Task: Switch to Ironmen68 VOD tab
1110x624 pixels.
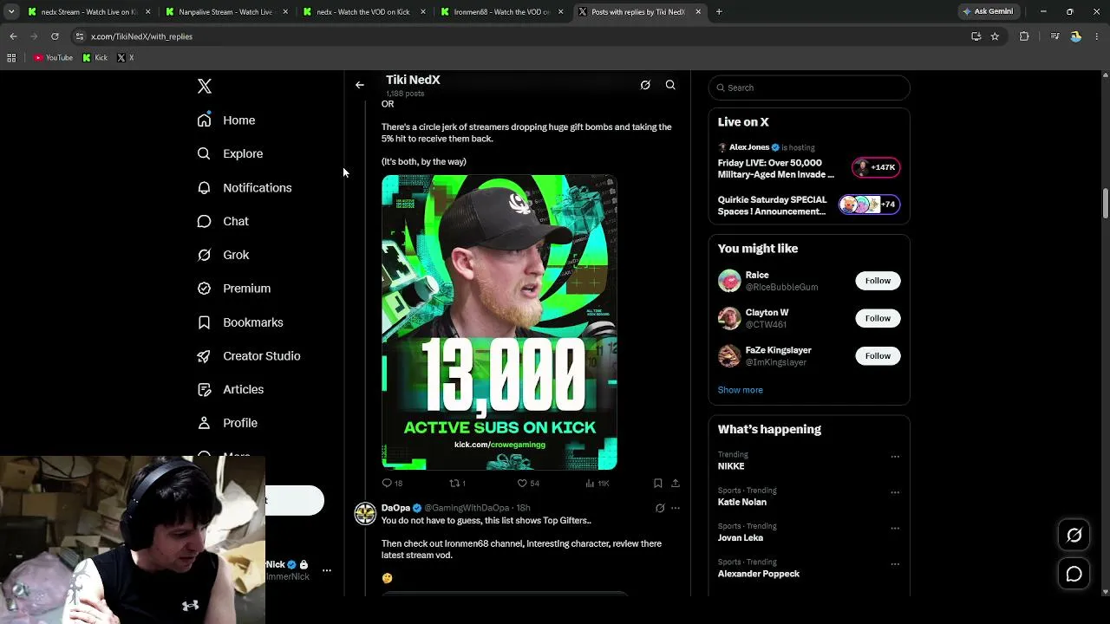Action: [x=501, y=12]
